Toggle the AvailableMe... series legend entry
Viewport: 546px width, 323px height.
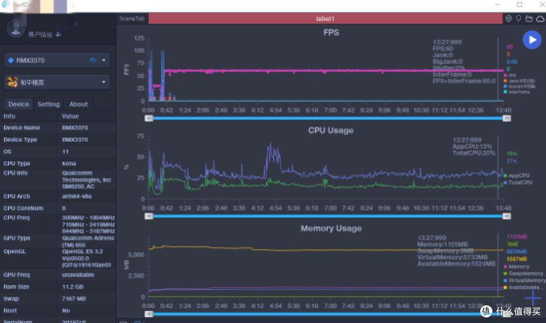(x=523, y=288)
